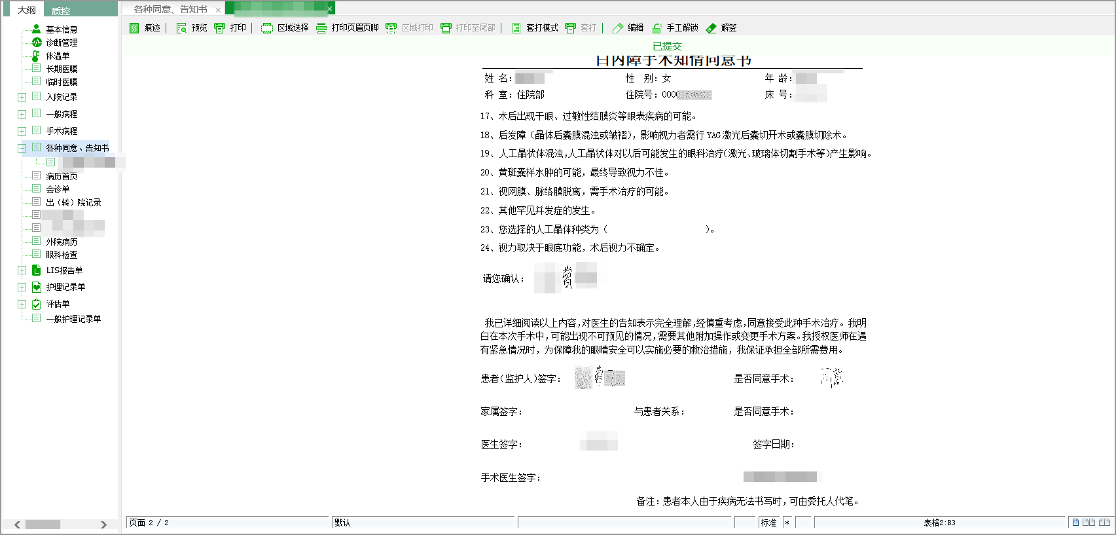Open 诊断管理 diagnosis management
The width and height of the screenshot is (1116, 535).
point(62,43)
